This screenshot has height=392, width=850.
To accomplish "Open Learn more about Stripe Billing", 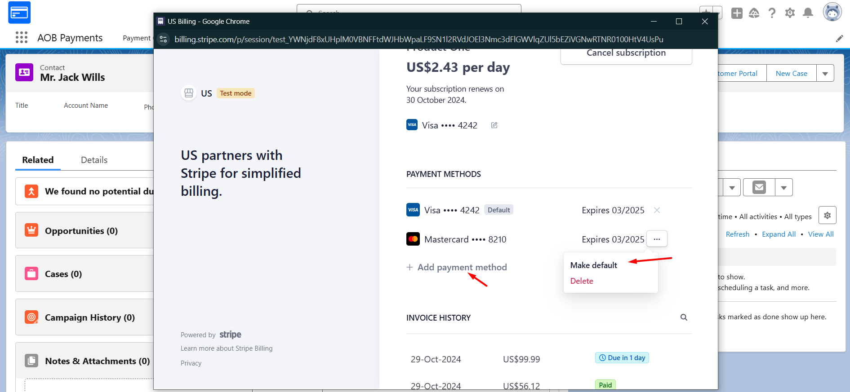I will [227, 348].
